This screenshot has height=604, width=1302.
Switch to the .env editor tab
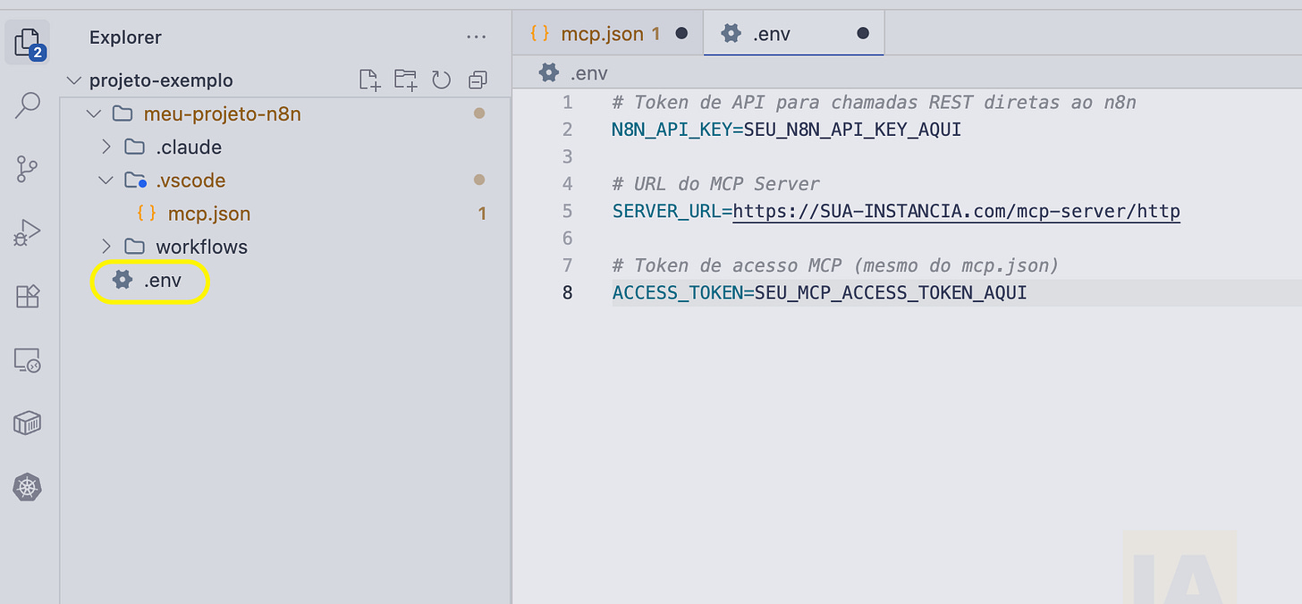794,33
